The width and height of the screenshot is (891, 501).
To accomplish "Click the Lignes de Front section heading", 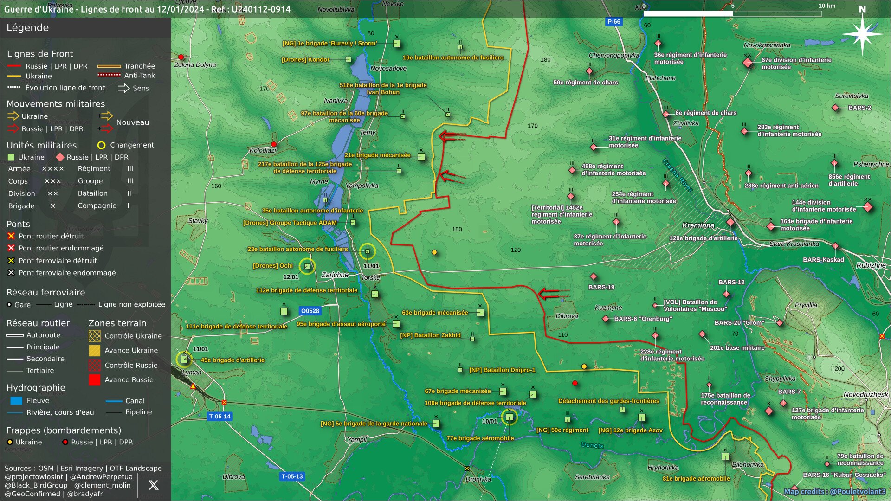I will tap(40, 54).
